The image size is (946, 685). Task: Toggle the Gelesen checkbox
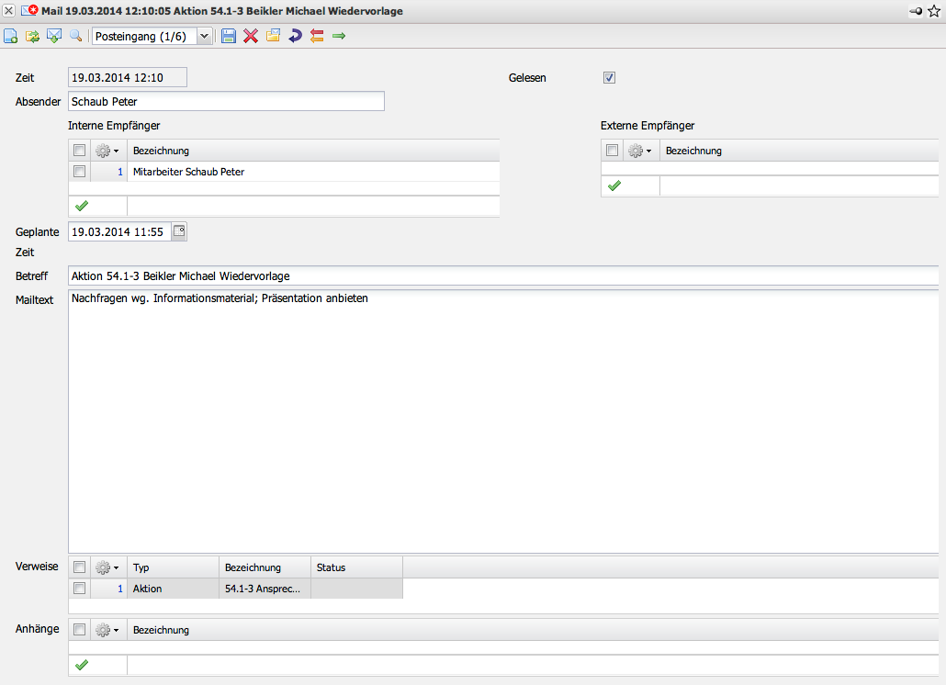click(609, 77)
